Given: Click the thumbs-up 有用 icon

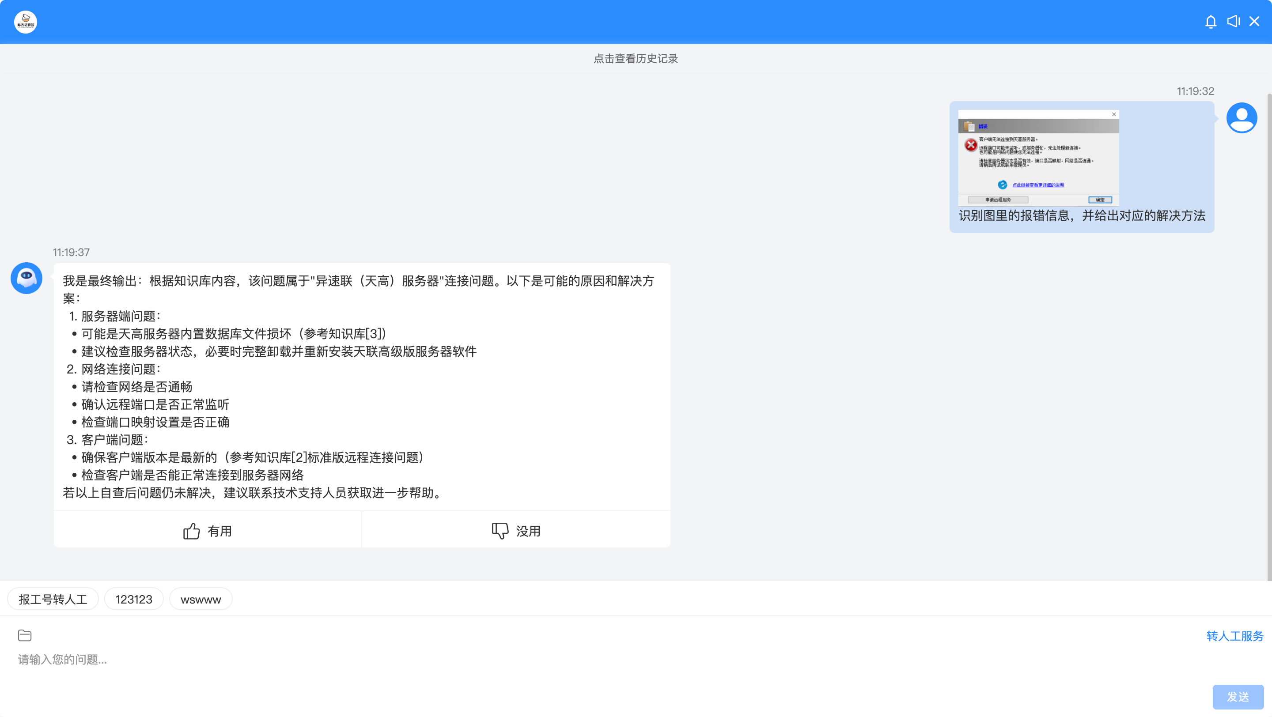Looking at the screenshot, I should click(192, 531).
